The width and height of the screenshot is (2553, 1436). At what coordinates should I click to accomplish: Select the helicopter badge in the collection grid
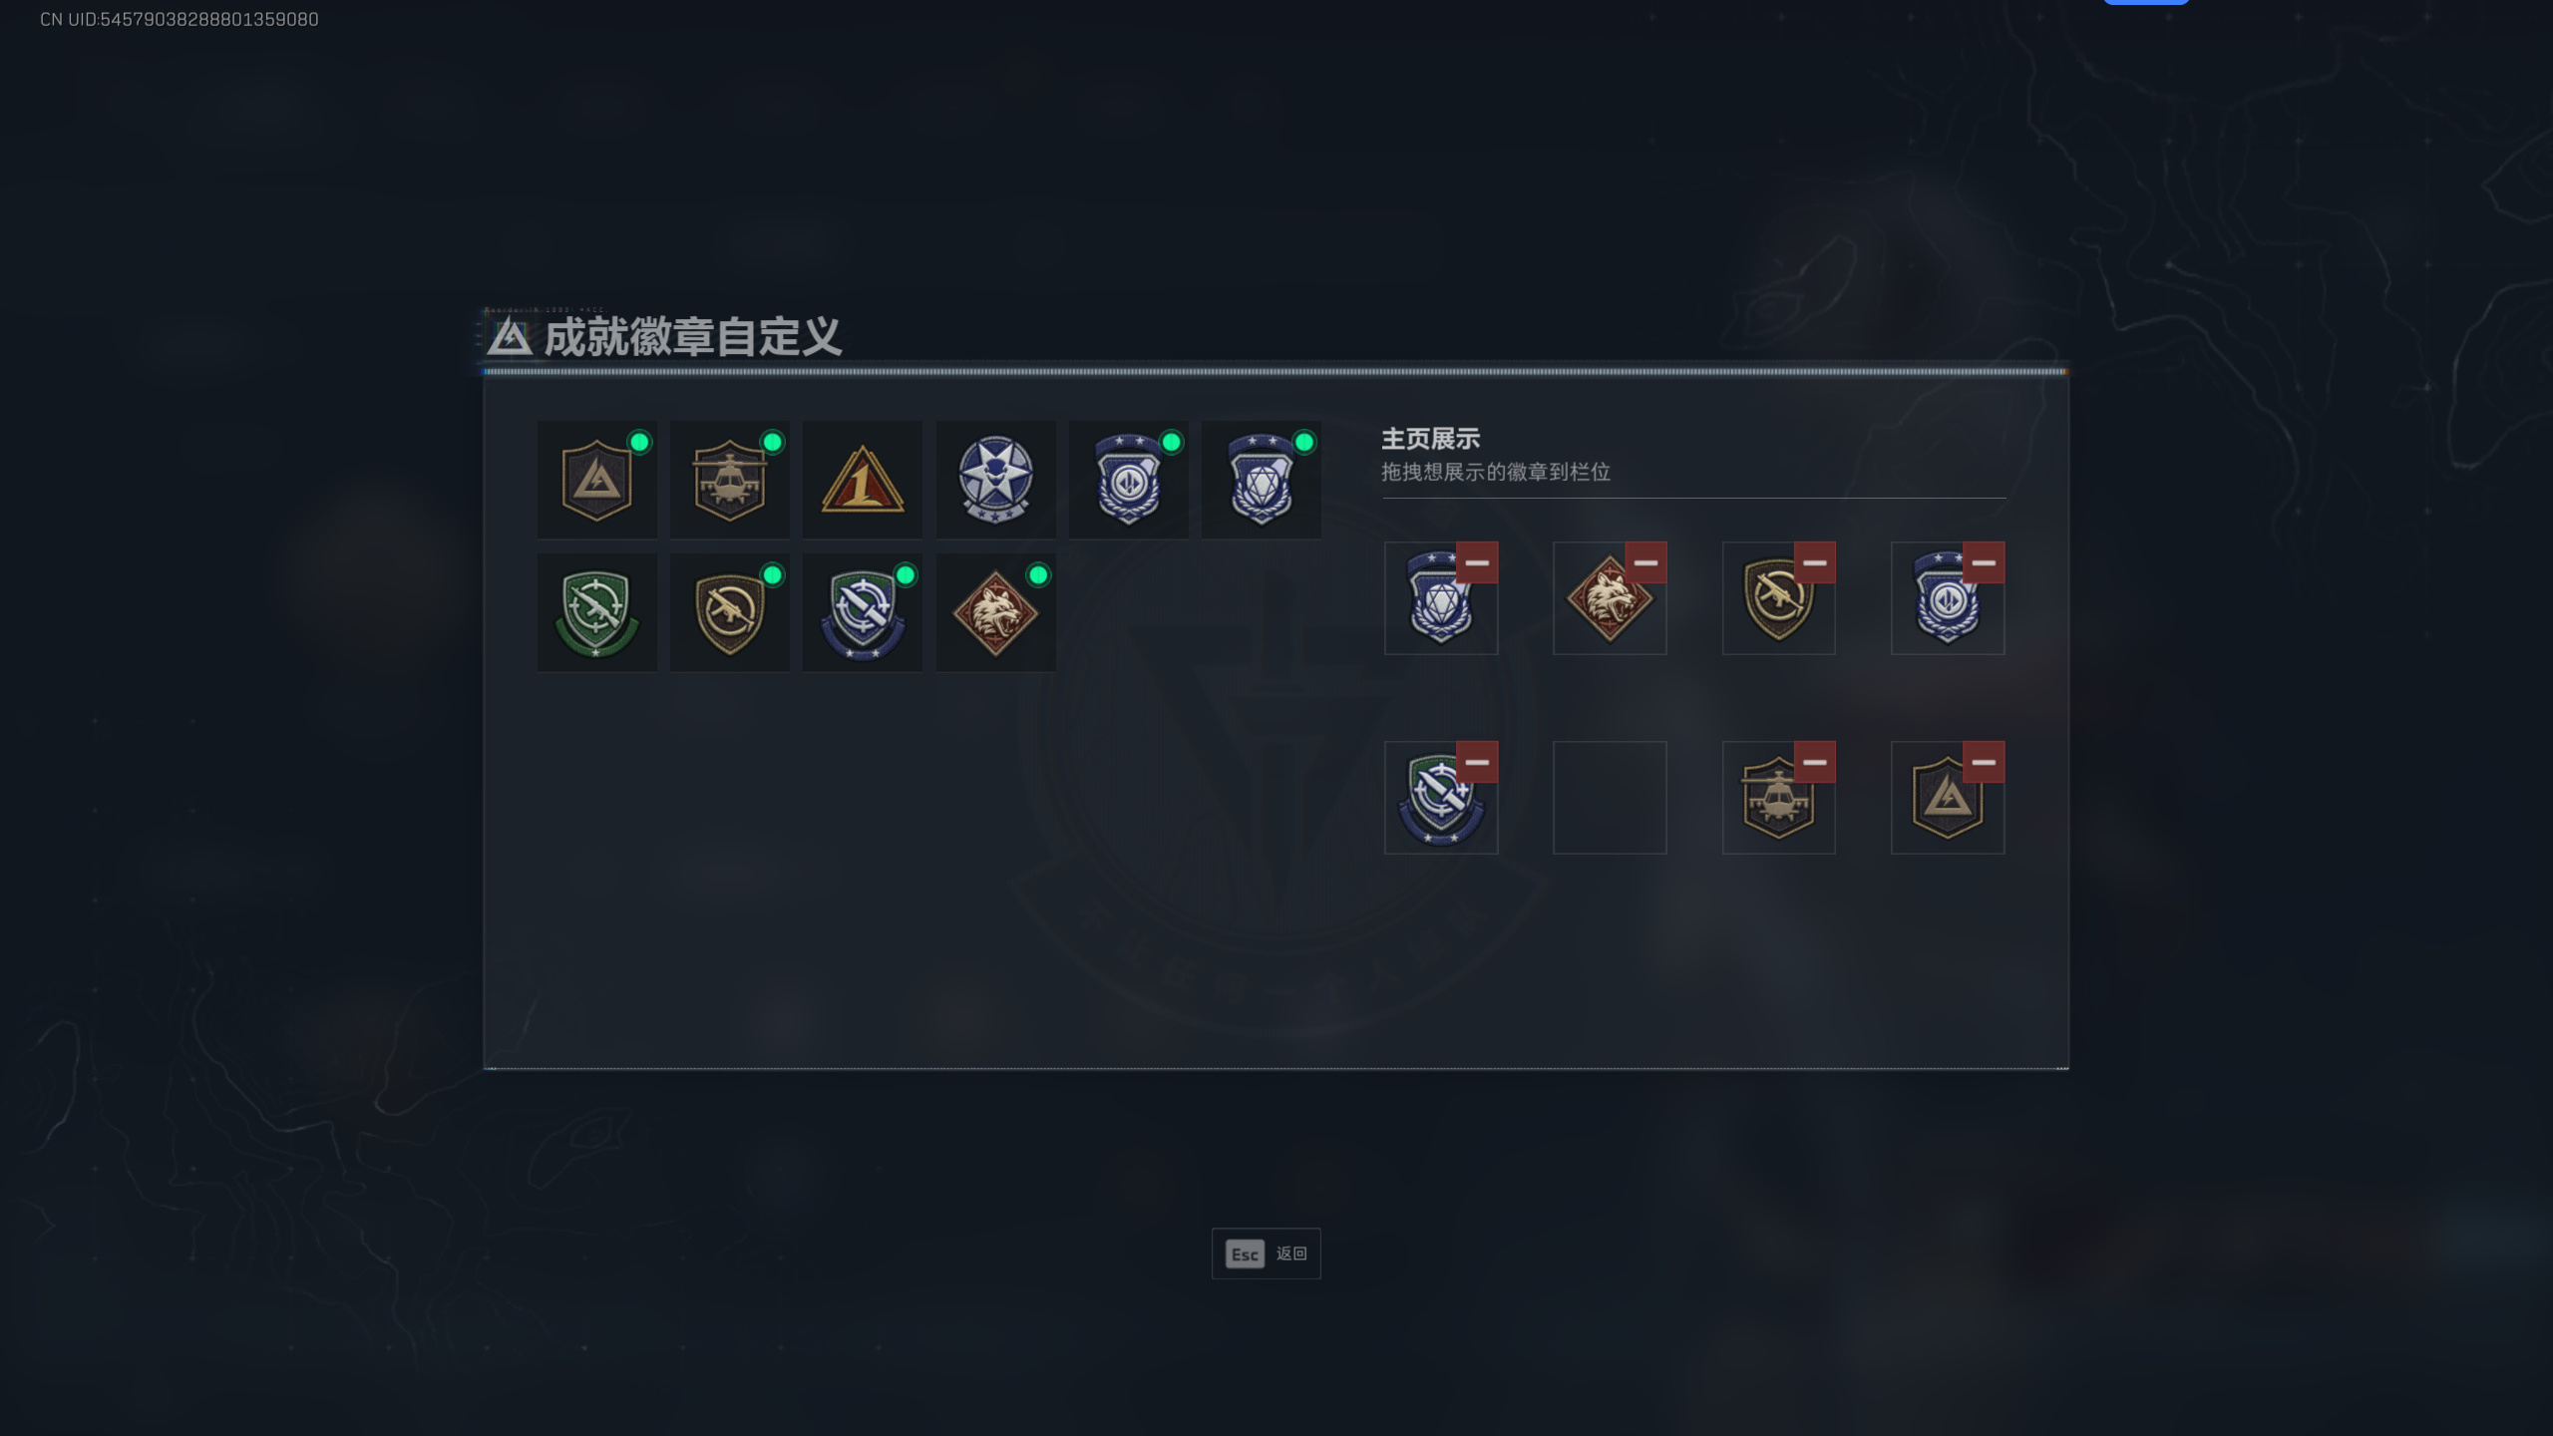click(729, 480)
